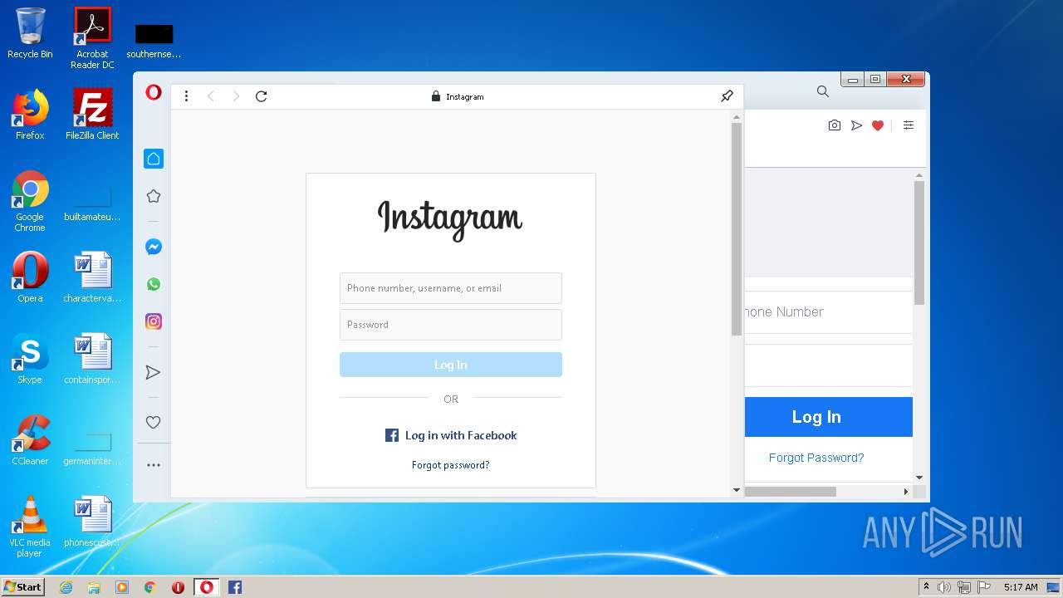Select VLC media player desktop shortcut
1063x598 pixels.
pos(30,527)
